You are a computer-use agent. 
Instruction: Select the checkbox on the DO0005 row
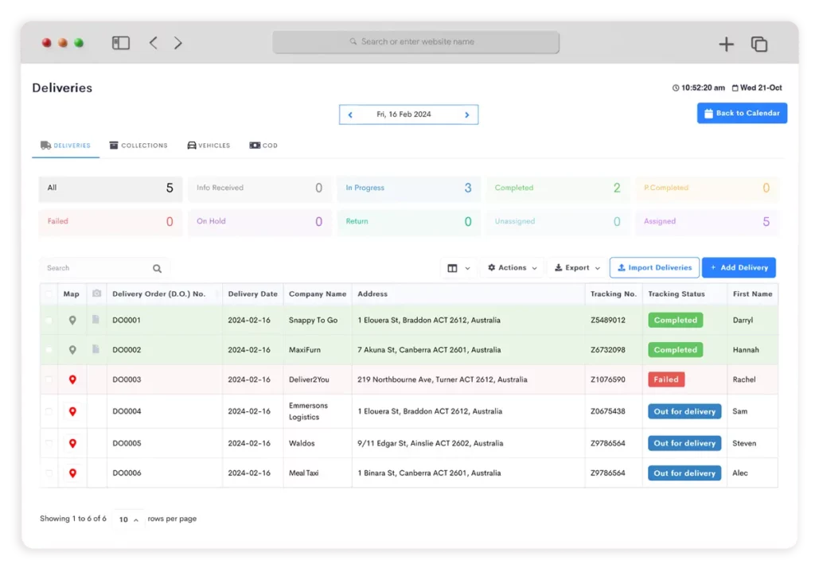click(x=49, y=443)
